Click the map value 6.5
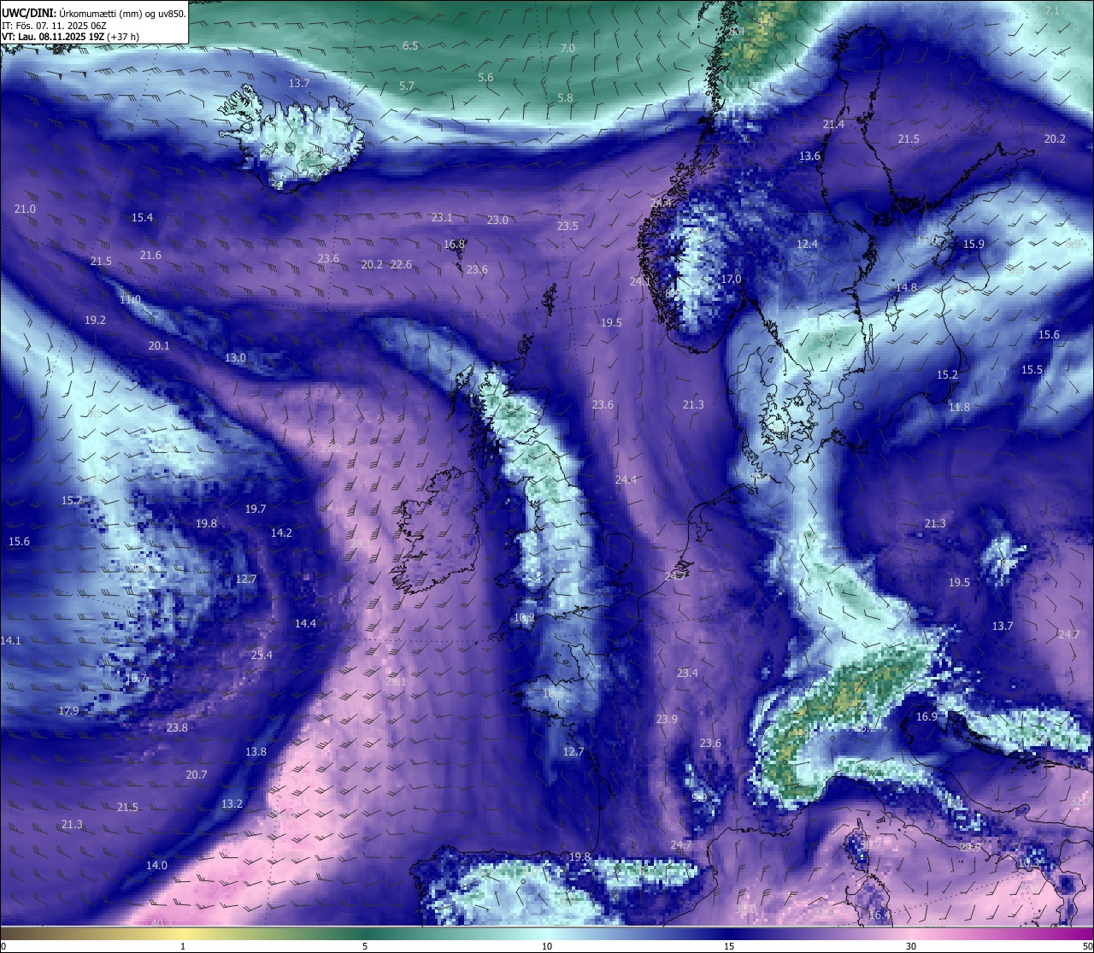The height and width of the screenshot is (953, 1094). [x=410, y=45]
